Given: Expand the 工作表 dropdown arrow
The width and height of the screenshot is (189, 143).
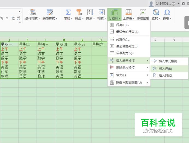Looking at the screenshot, I should [134, 19].
